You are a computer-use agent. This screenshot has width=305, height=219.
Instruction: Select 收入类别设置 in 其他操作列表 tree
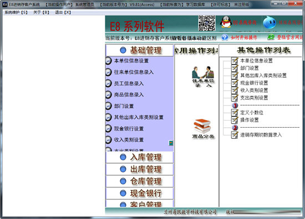pyautogui.click(x=254, y=90)
